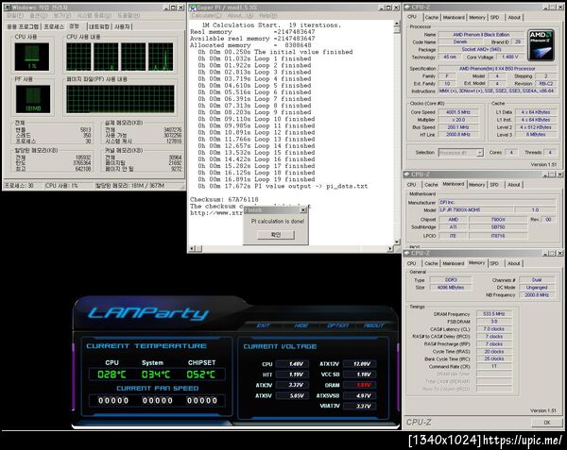Click the Super PI title bar icon

[x=193, y=8]
